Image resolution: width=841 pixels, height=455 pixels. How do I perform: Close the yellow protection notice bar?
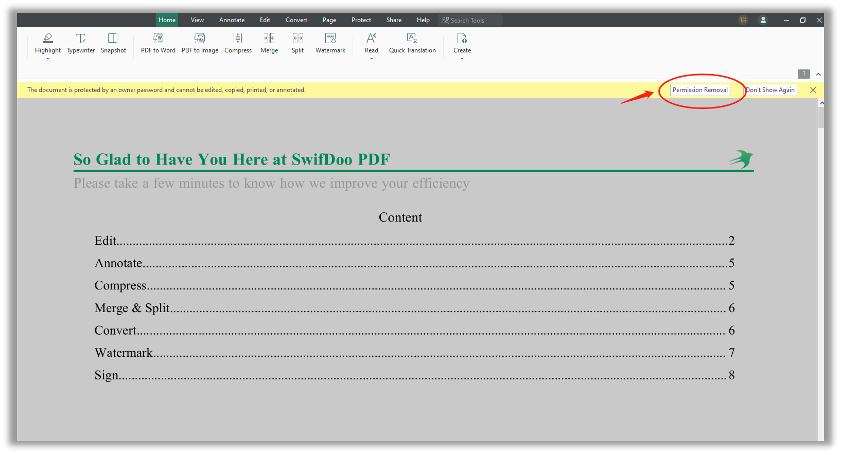pos(813,90)
